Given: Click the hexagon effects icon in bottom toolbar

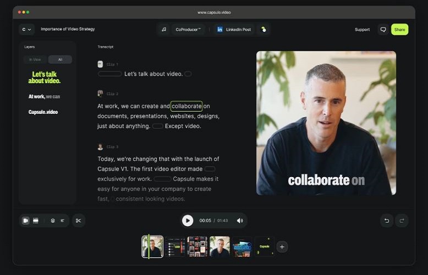Looking at the screenshot, I should pyautogui.click(x=53, y=221).
